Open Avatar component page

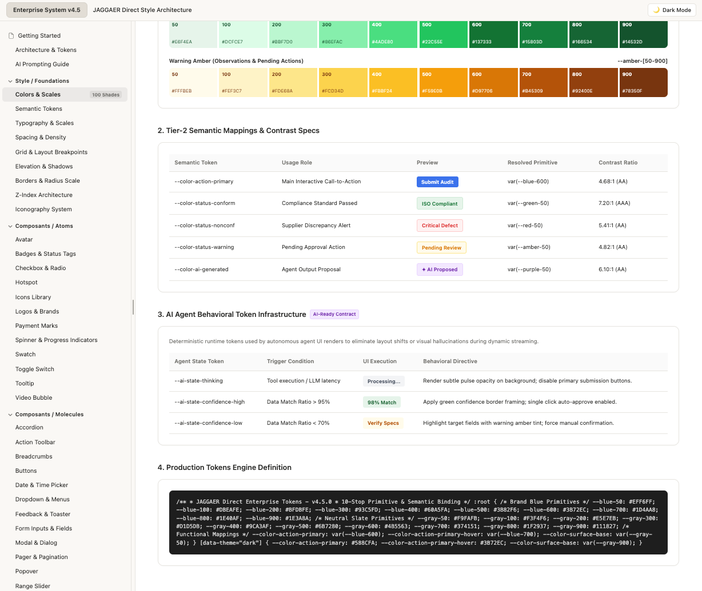pos(24,239)
